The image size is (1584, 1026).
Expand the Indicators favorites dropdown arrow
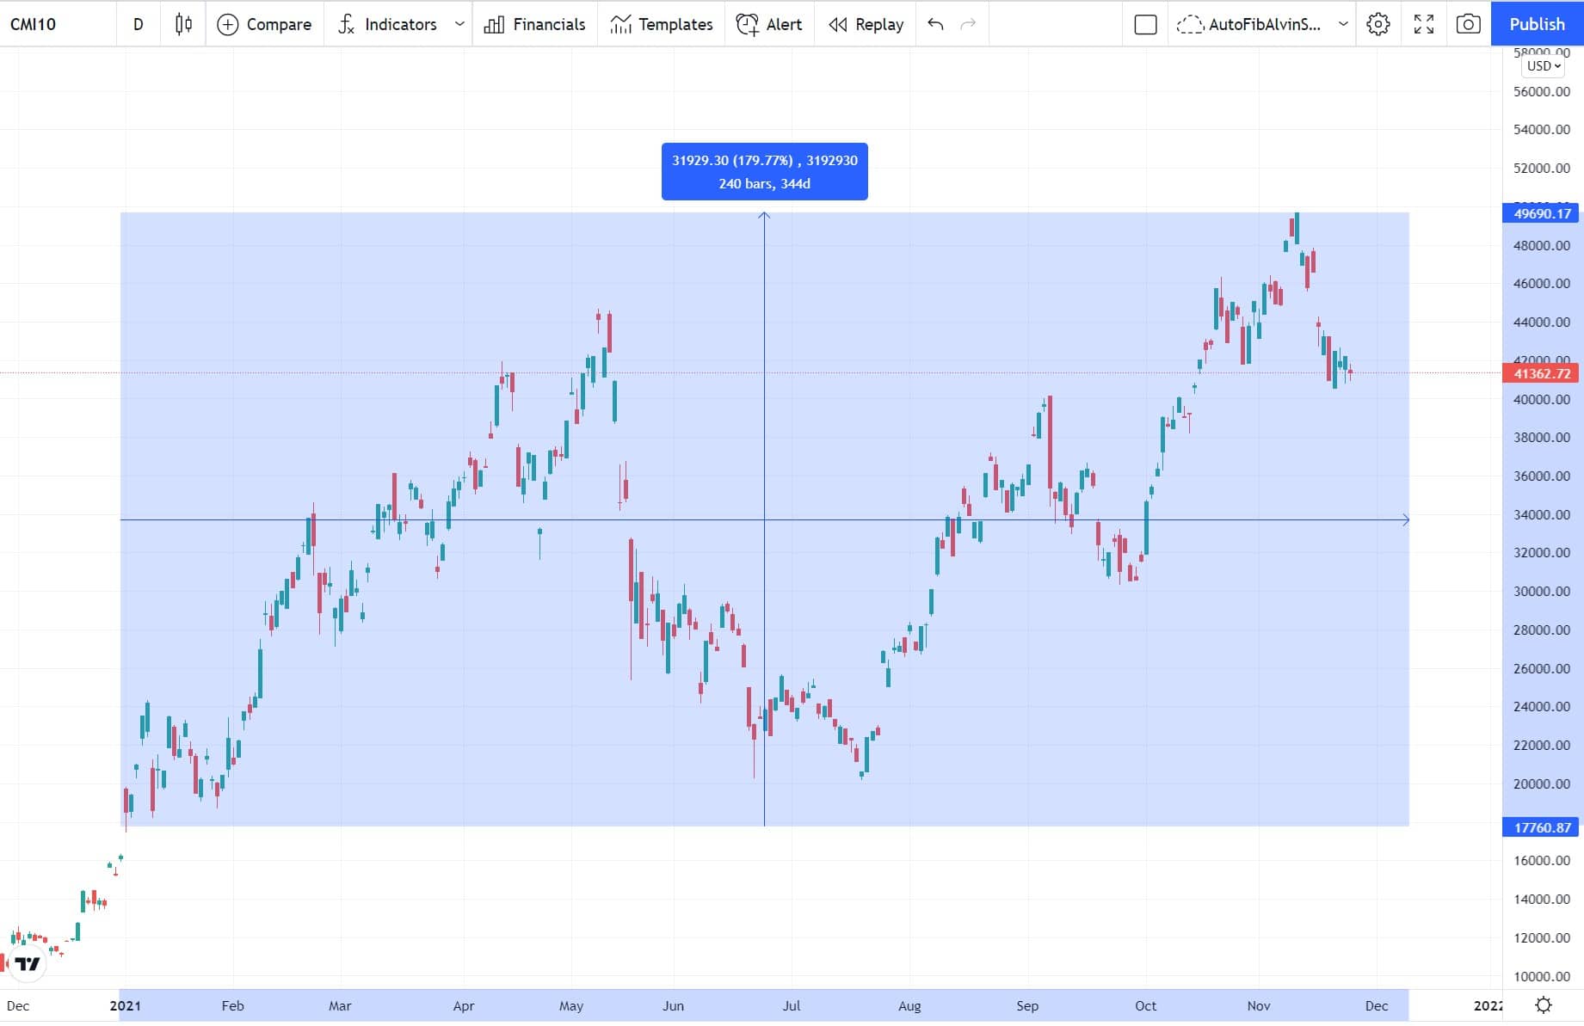tap(459, 24)
